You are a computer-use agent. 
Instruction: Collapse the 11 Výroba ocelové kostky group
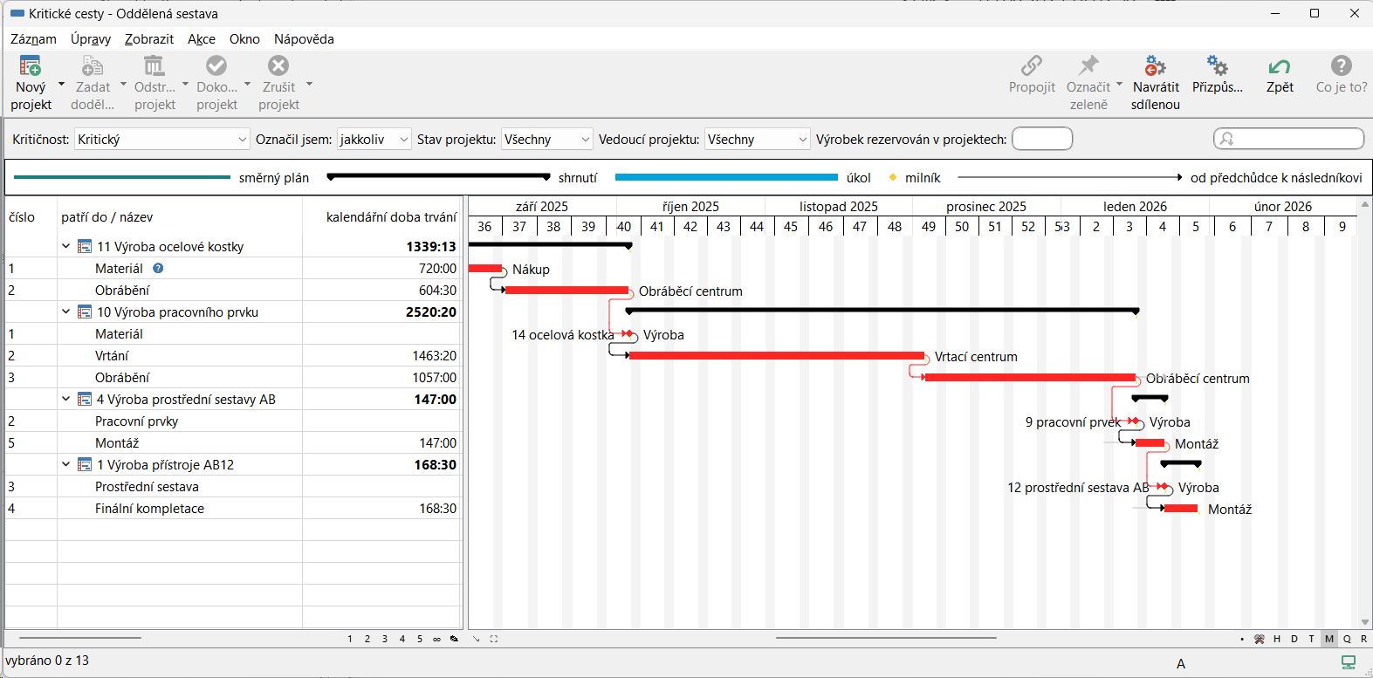point(66,247)
